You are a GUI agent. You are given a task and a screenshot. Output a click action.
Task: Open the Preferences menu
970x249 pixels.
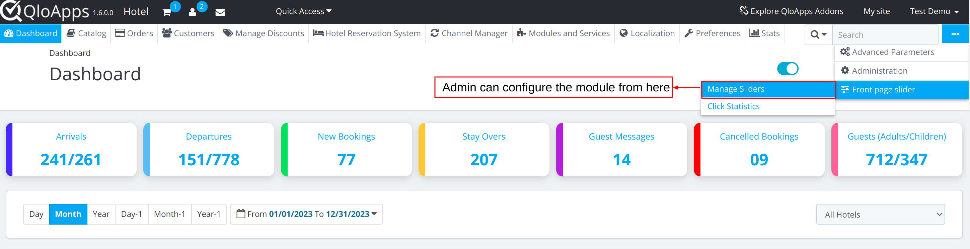pos(713,33)
